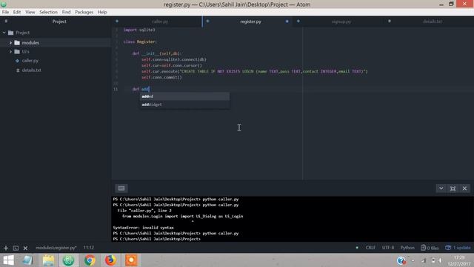Expand the UI's folder arrow
Screen dimensions: 474x267
pos(10,52)
